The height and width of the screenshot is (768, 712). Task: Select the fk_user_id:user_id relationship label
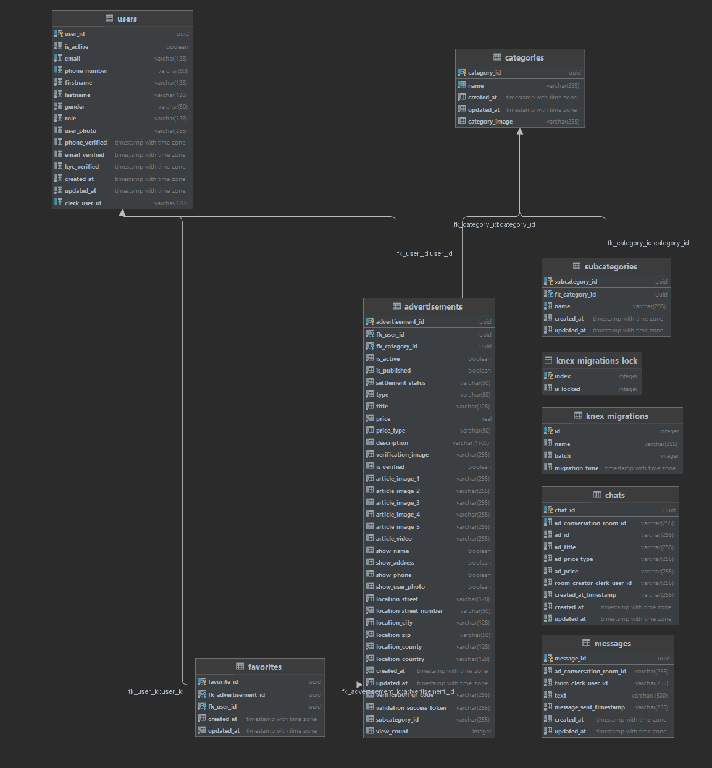click(424, 253)
